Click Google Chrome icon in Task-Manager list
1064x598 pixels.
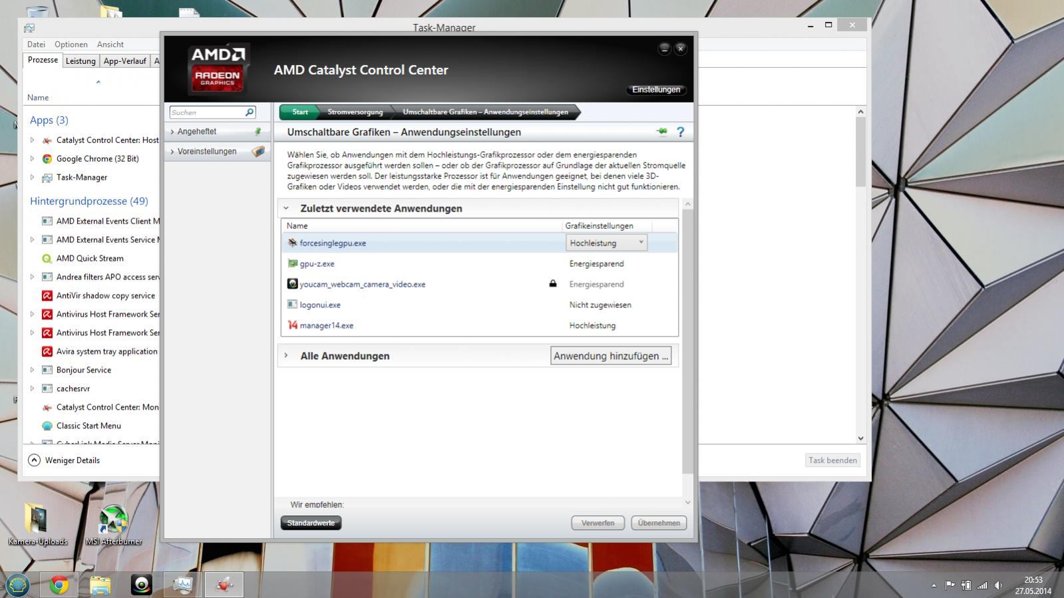tap(47, 159)
